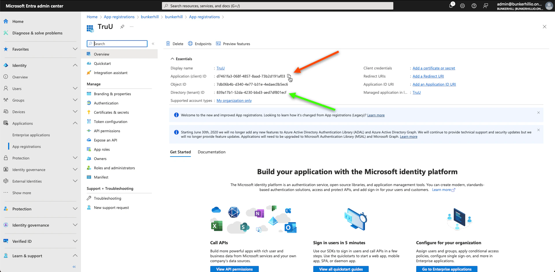Open the more options ellipsis beside TruU
This screenshot has width=555, height=272.
tap(132, 27)
